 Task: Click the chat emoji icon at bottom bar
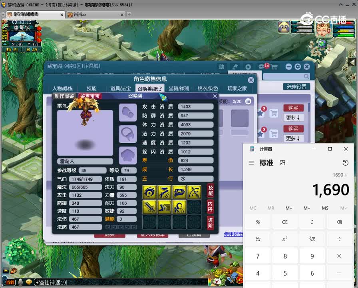point(29,282)
